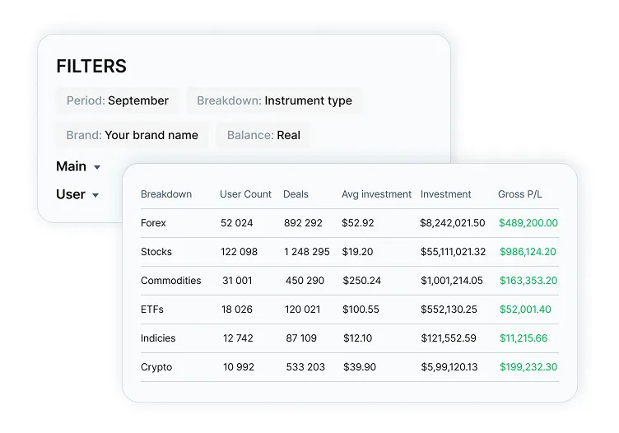The height and width of the screenshot is (433, 619).
Task: Click Crypto deals value 533 203
Action: pyautogui.click(x=305, y=367)
